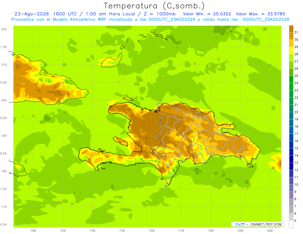
Task: Click the "71W" longitude axis label
Action: pos(181,231)
